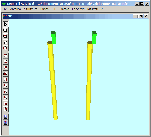Activate the zoom out magnifier tool
Viewport: 151px width, 137px height.
[5, 36]
